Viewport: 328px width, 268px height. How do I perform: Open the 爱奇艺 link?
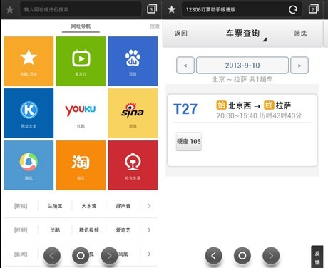click(x=123, y=230)
